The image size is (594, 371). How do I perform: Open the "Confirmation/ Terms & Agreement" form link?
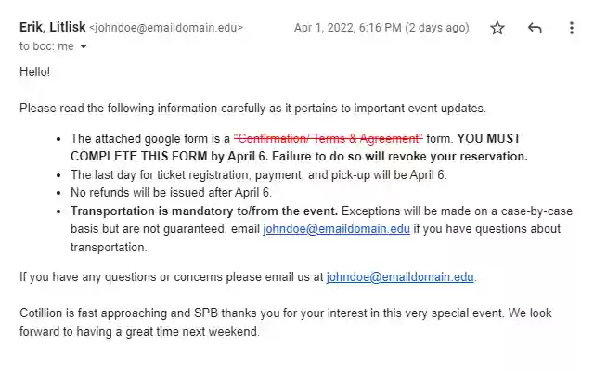coord(328,138)
